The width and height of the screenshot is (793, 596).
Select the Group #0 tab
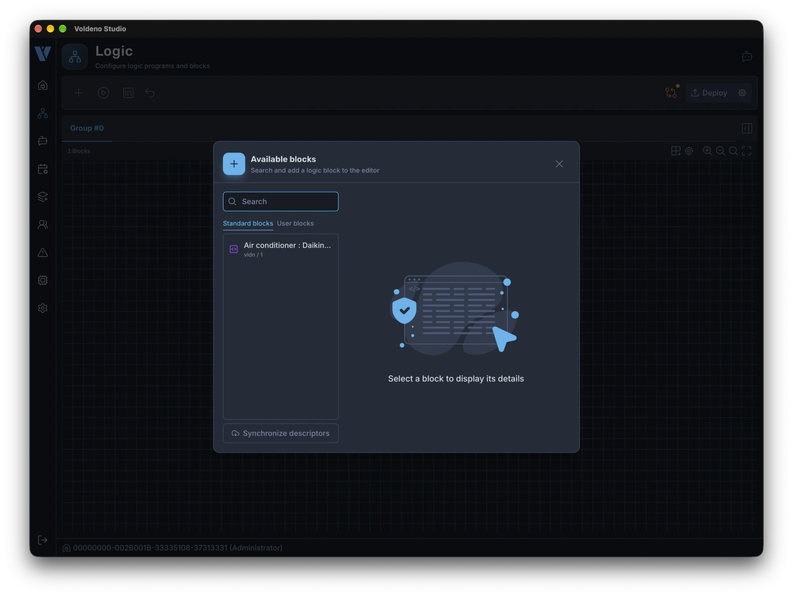click(87, 128)
